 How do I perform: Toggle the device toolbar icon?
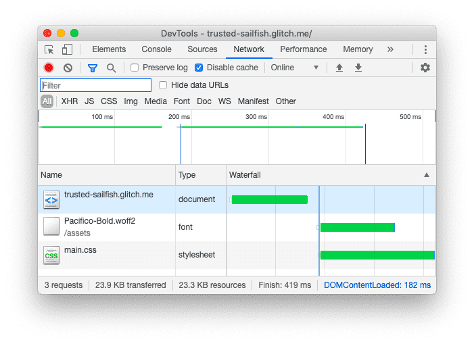point(67,49)
